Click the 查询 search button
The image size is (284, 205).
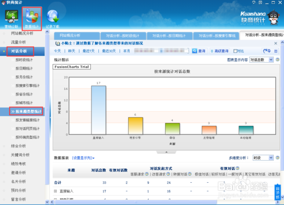point(199,51)
